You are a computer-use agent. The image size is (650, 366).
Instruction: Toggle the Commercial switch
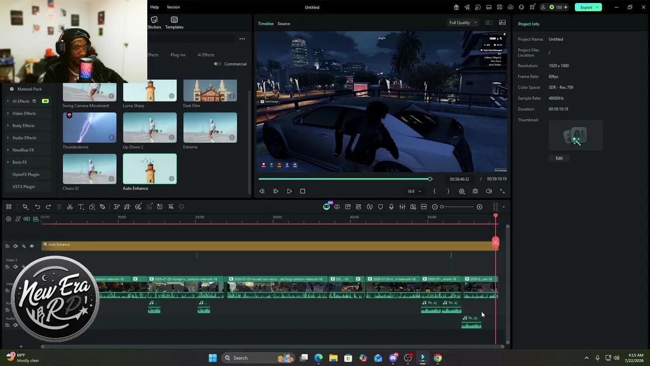click(x=217, y=64)
